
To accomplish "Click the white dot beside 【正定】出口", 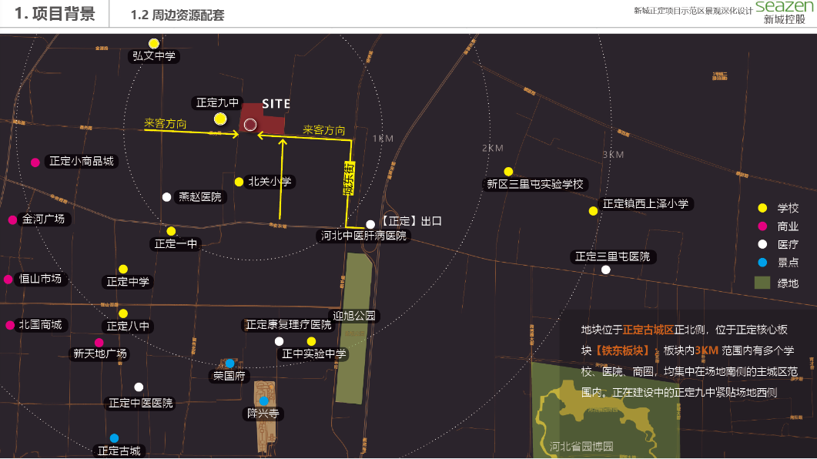I will pyautogui.click(x=370, y=224).
